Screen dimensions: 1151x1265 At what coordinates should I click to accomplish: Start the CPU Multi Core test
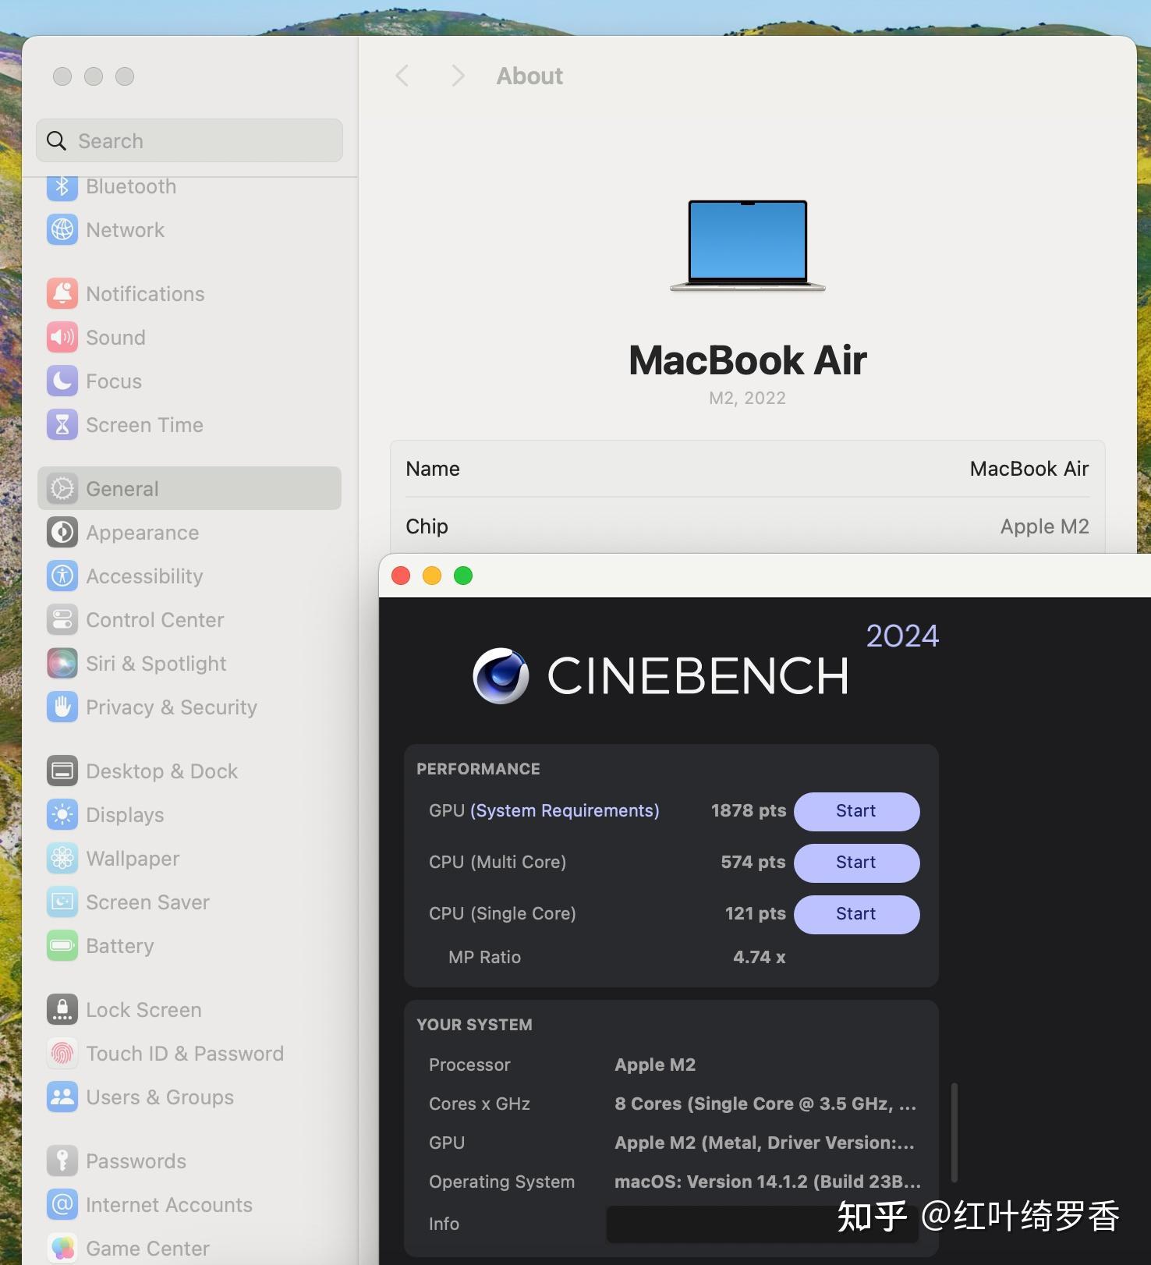click(x=856, y=863)
